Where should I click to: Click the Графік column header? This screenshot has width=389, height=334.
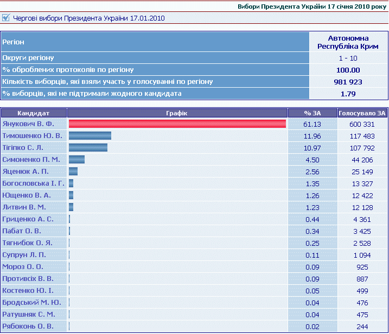click(177, 113)
